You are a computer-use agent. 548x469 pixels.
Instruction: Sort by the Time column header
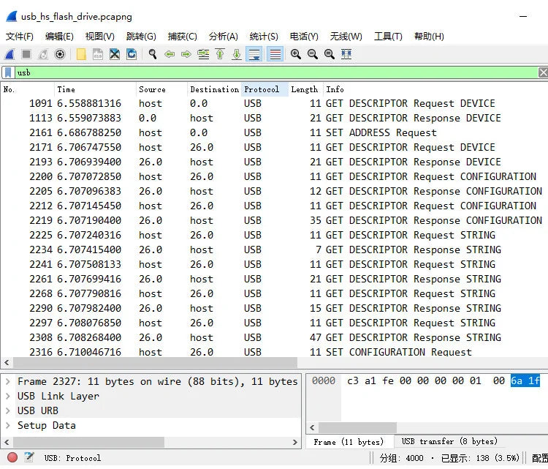point(95,89)
